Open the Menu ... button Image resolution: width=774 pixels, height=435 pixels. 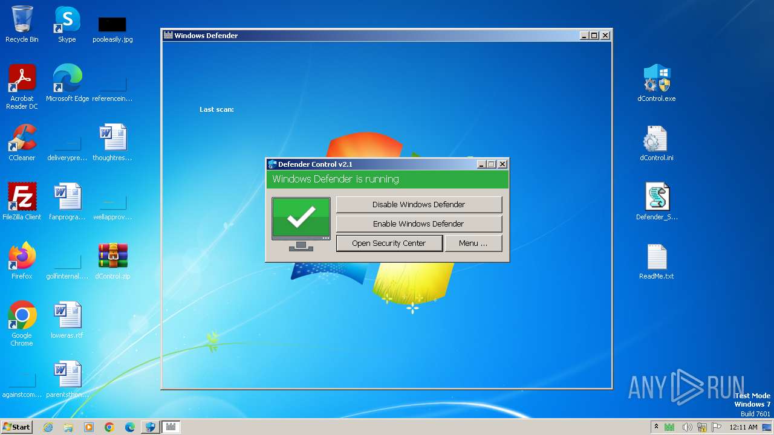click(x=473, y=243)
